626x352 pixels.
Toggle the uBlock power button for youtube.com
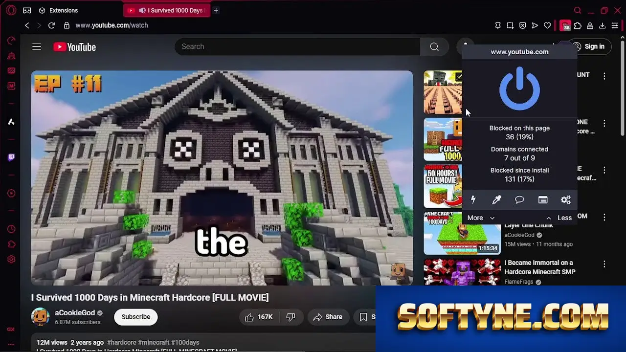coord(519,88)
